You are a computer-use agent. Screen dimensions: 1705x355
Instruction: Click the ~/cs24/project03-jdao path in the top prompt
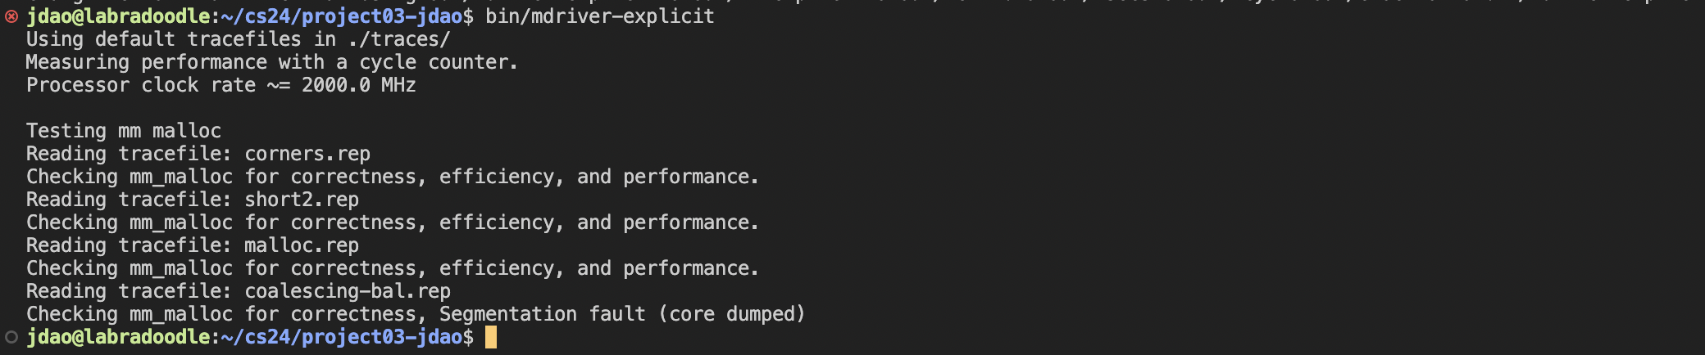pos(342,16)
